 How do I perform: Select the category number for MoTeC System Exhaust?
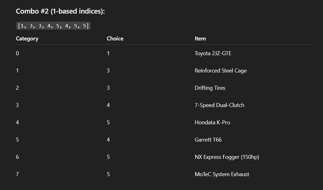click(x=17, y=174)
